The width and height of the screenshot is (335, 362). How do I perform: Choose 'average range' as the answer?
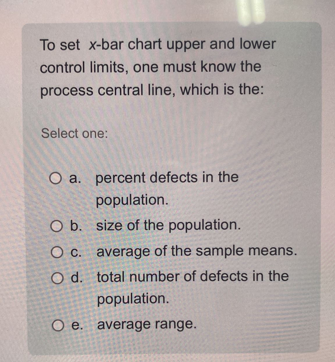pos(146,324)
